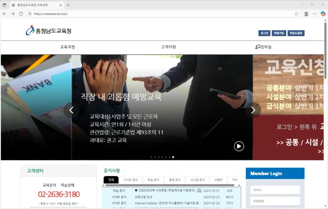Click the 회원가입 button
Image resolution: width=328 pixels, height=209 pixels.
click(x=279, y=33)
